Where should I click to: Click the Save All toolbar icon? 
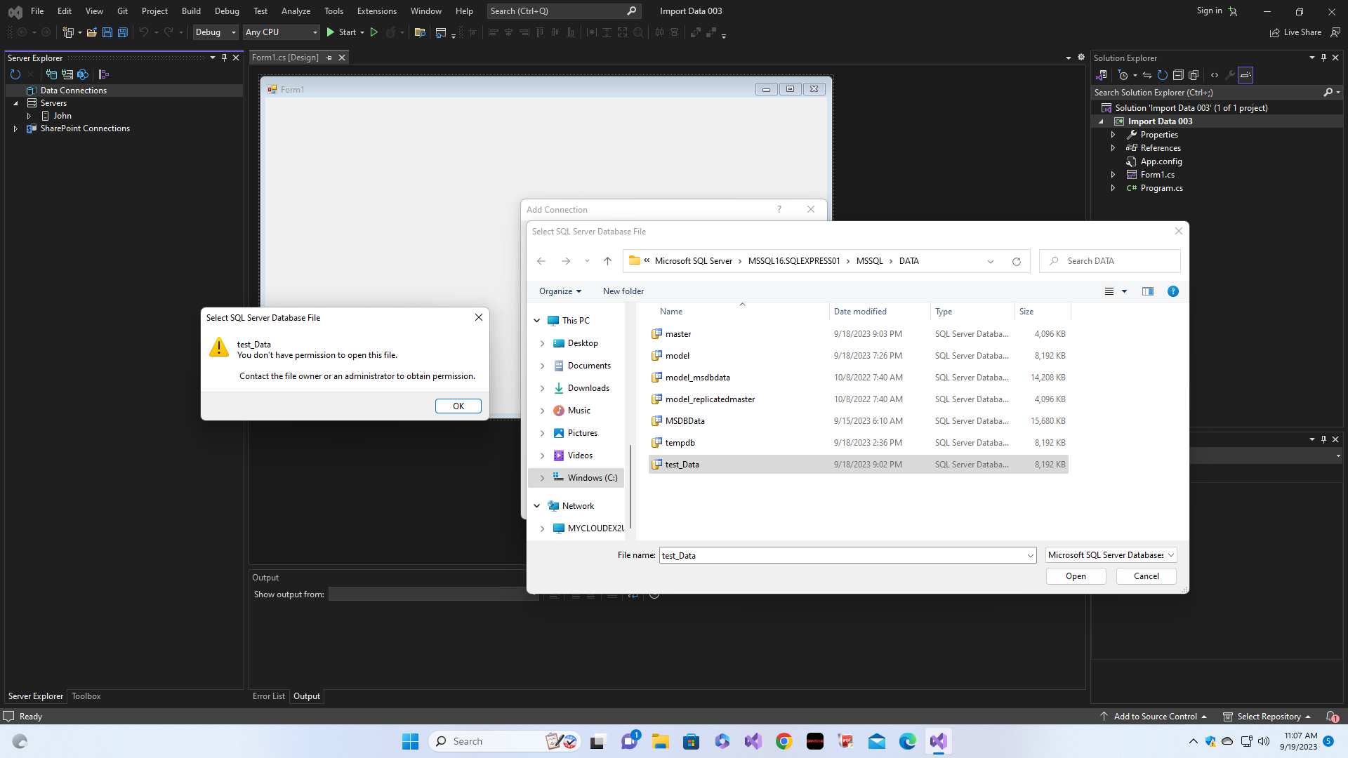point(122,32)
